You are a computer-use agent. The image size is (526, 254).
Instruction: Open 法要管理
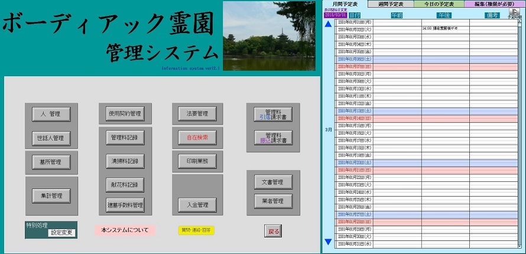tap(197, 113)
